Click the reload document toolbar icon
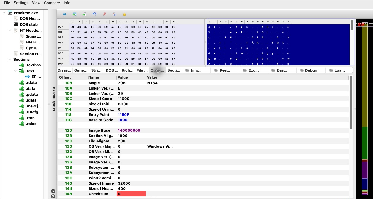Image resolution: width=373 pixels, height=199 pixels. [114, 14]
